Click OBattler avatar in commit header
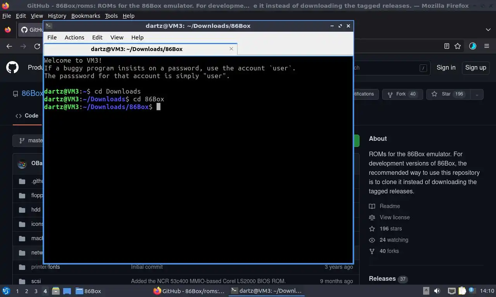The image size is (496, 297). (x=22, y=164)
